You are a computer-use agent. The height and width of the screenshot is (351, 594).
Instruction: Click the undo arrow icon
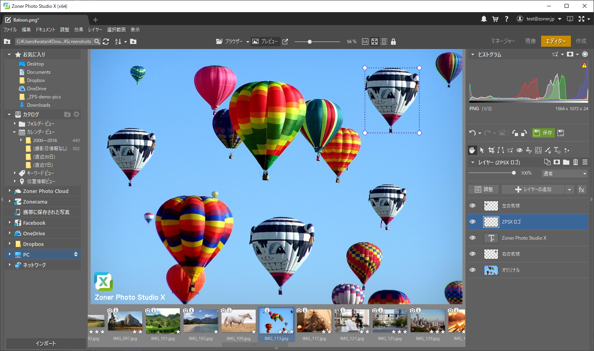point(473,133)
